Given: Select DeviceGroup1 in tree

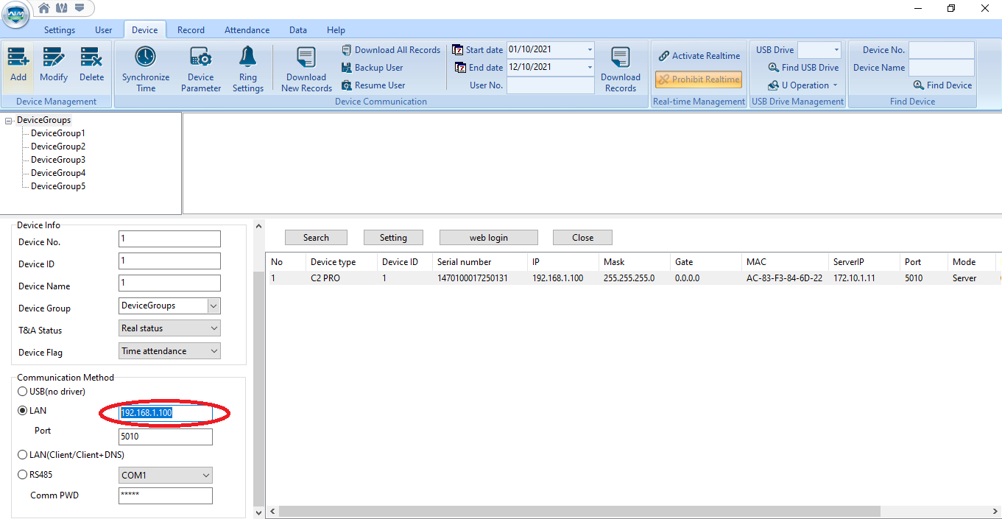Looking at the screenshot, I should point(58,133).
